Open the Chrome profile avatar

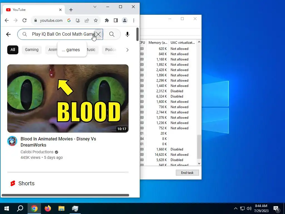click(x=125, y=20)
